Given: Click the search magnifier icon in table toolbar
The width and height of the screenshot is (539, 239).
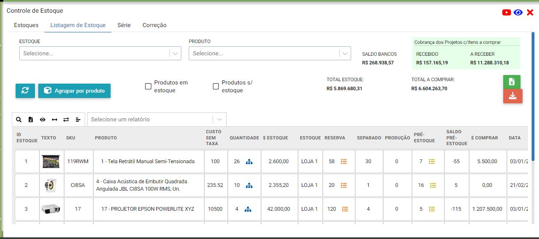Looking at the screenshot, I should (x=19, y=120).
